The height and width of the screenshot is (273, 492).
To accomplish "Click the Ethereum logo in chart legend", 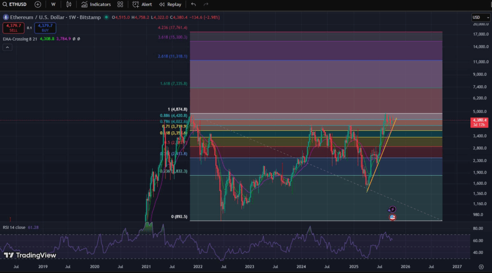I will tap(6, 18).
